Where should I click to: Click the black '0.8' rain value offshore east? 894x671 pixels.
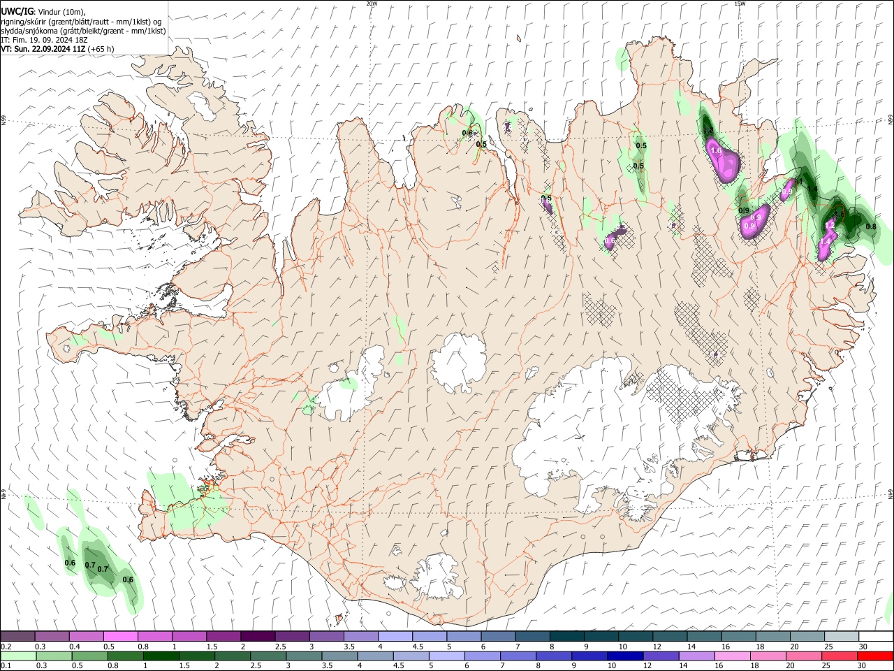click(871, 226)
